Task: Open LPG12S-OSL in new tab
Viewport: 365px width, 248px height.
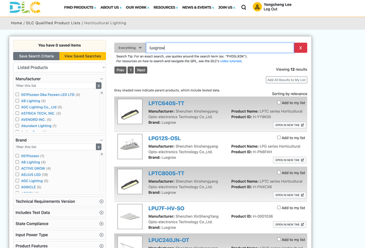Action: click(289, 160)
